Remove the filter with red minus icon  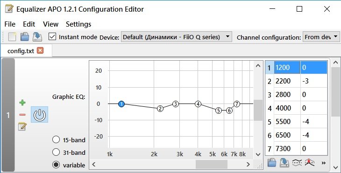click(22, 115)
